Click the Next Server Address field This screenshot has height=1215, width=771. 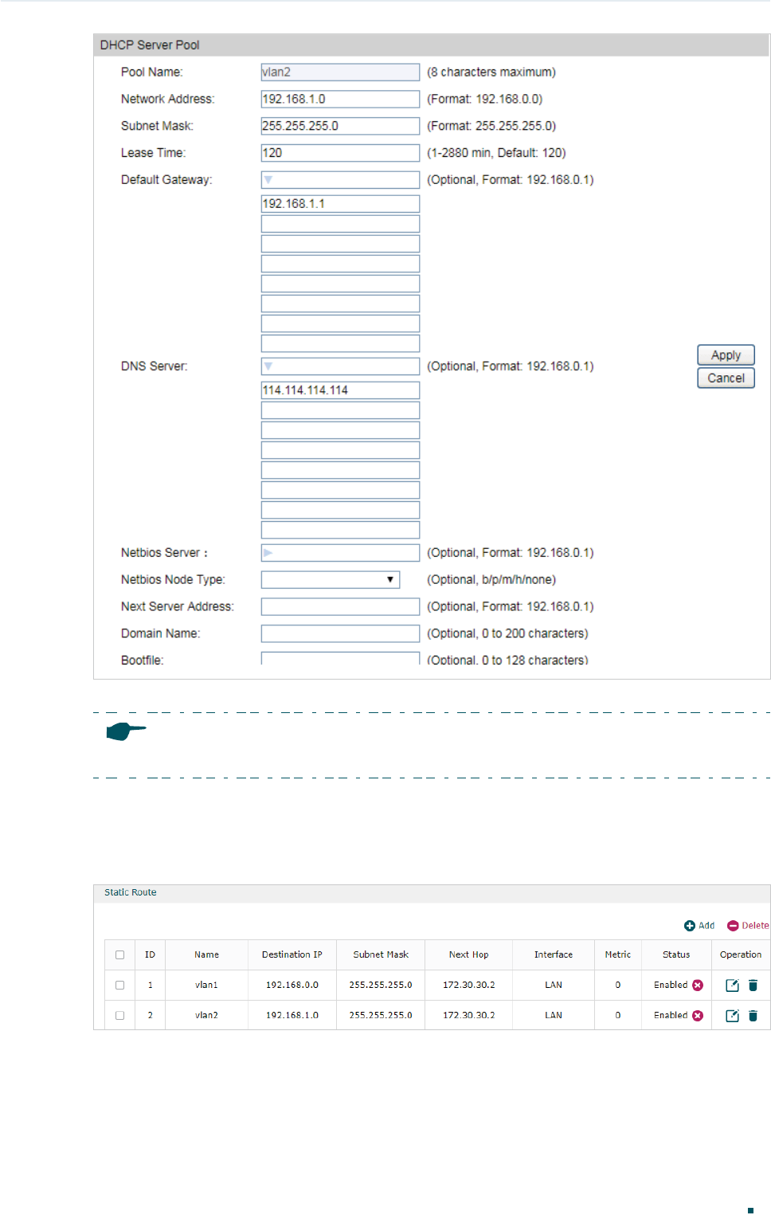pos(340,607)
